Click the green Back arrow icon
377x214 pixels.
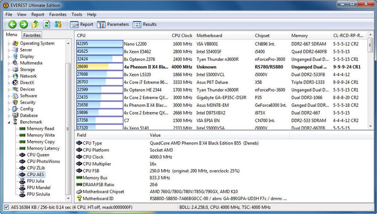click(12, 24)
